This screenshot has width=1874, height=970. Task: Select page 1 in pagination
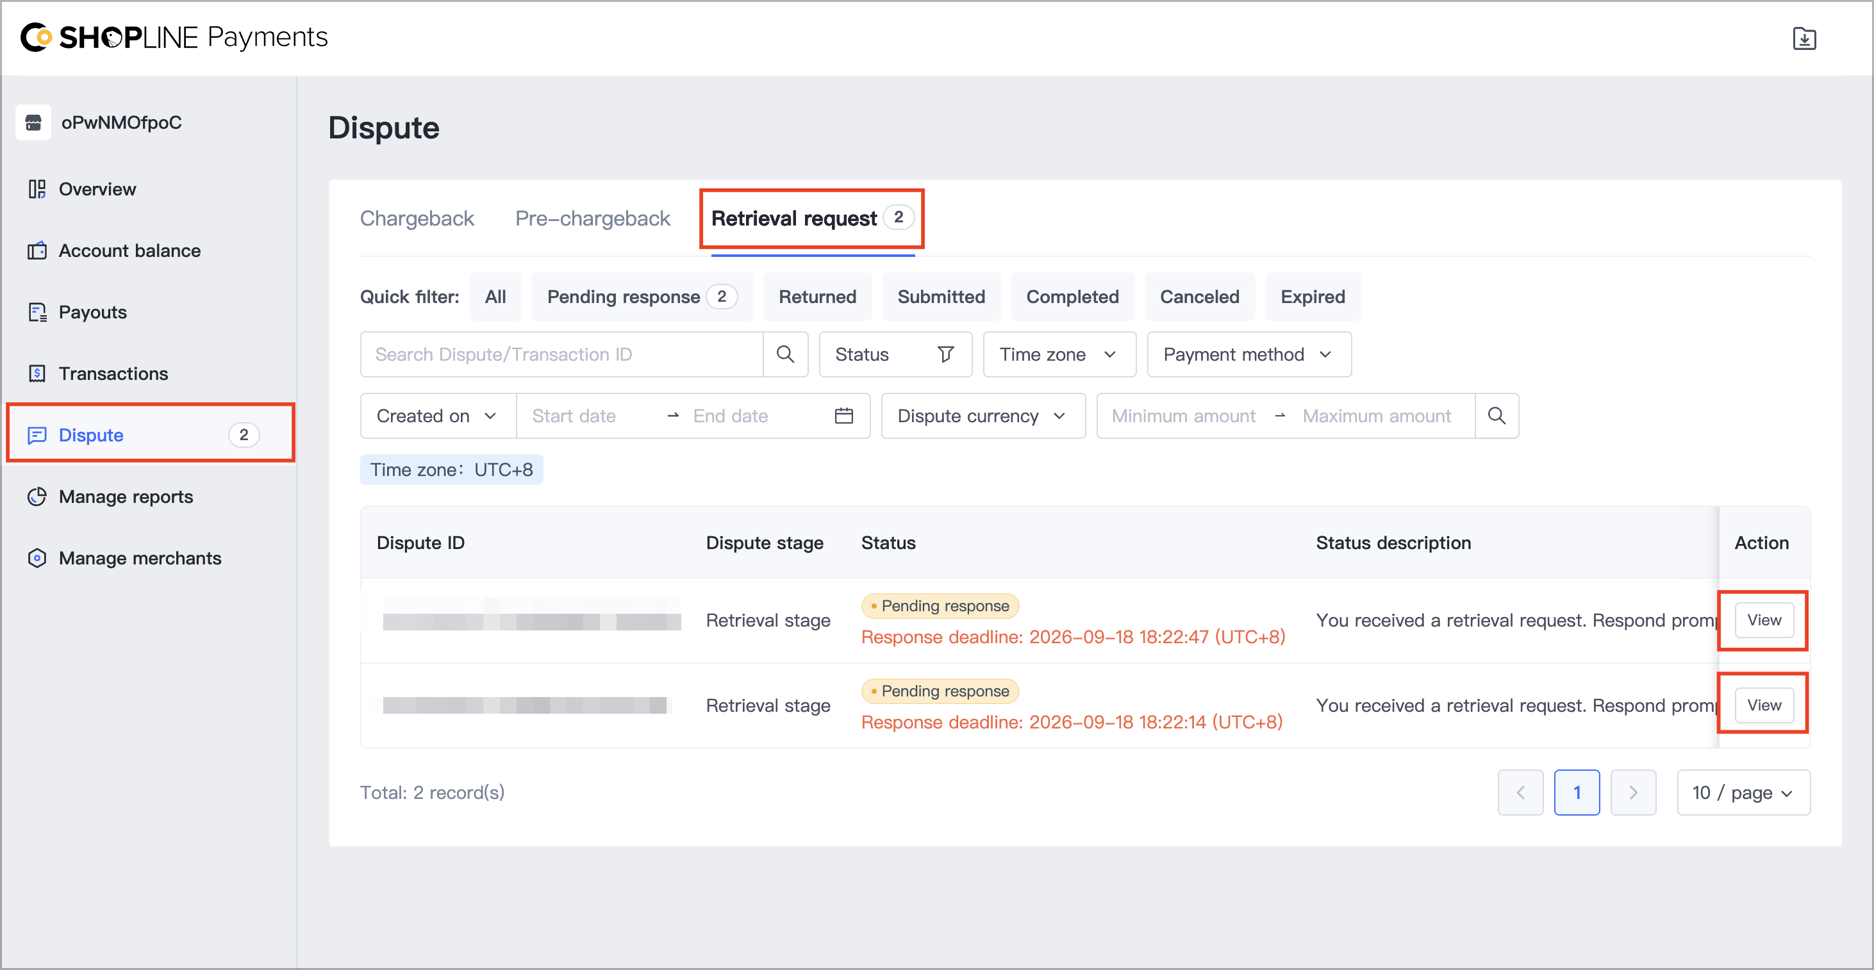(x=1577, y=793)
